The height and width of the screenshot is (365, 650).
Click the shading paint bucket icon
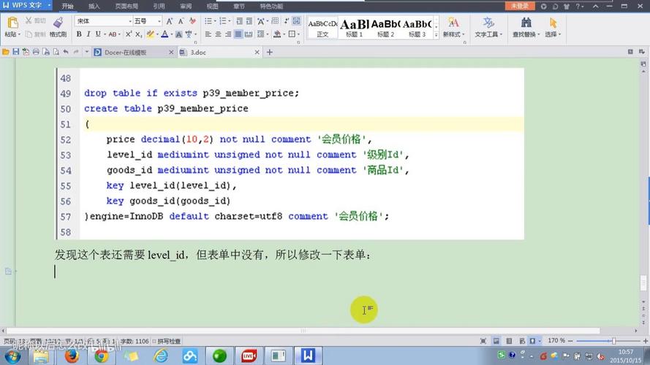tap(277, 34)
